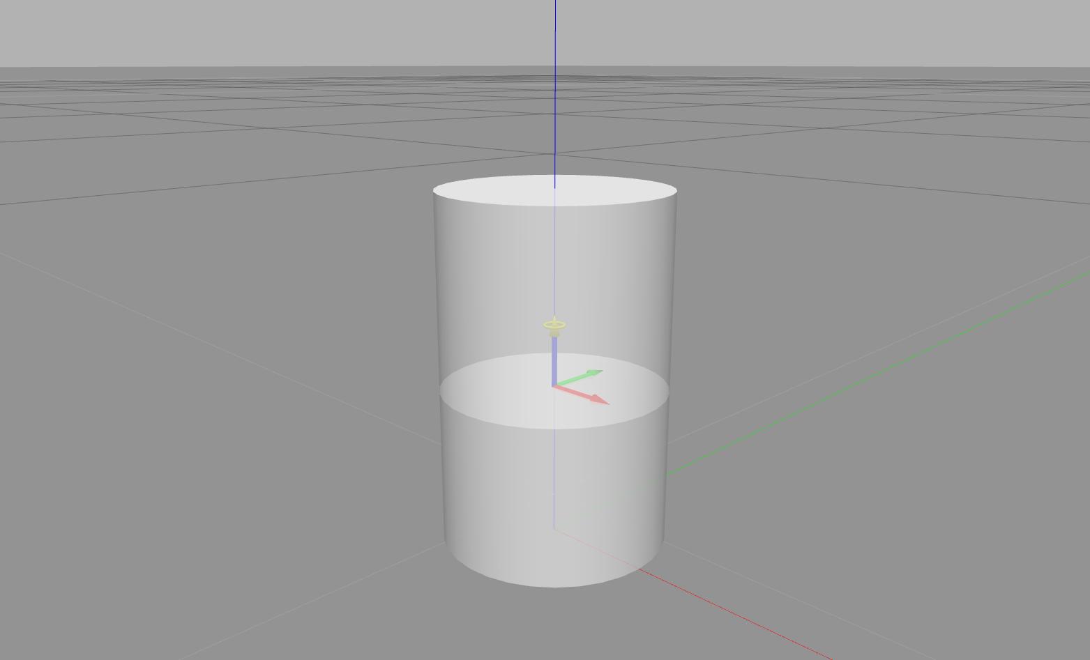Viewport: 1090px width, 660px height.
Task: Click the blue world Z-axis line above cylinder
Action: (x=555, y=84)
